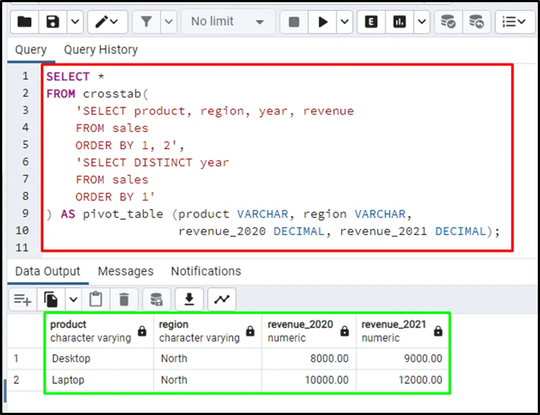Switch to the Query History tab
The image size is (540, 415).
tap(101, 49)
